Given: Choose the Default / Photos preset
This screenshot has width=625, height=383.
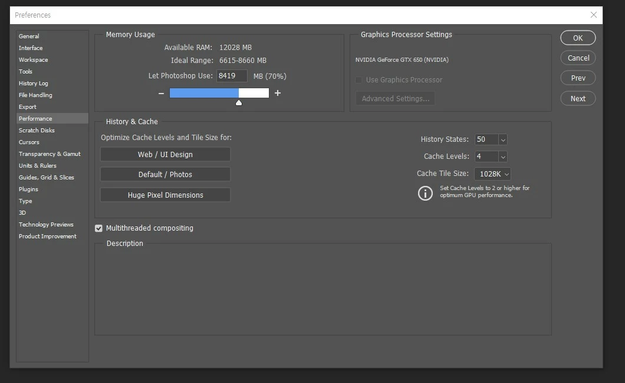Looking at the screenshot, I should [x=165, y=174].
